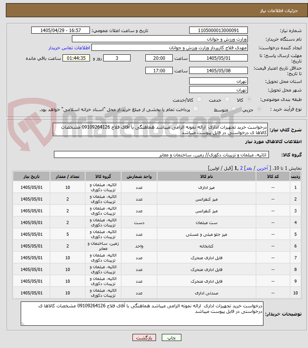The height and width of the screenshot is (348, 308).
Task: Click the زمین، ساختمان و معابر group cell
Action: coord(103,246)
